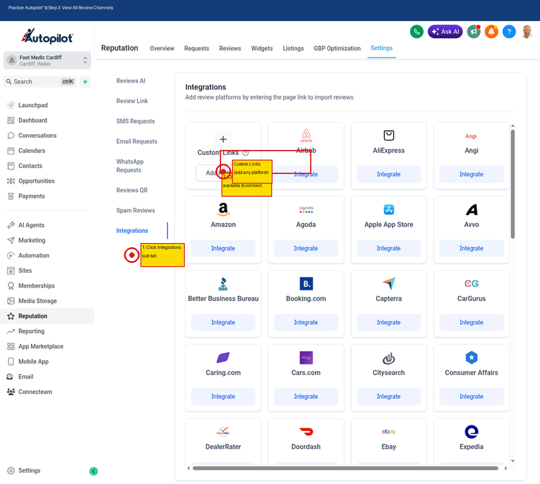
Task: Click Integrate under Apple App Store
Action: pyautogui.click(x=389, y=249)
